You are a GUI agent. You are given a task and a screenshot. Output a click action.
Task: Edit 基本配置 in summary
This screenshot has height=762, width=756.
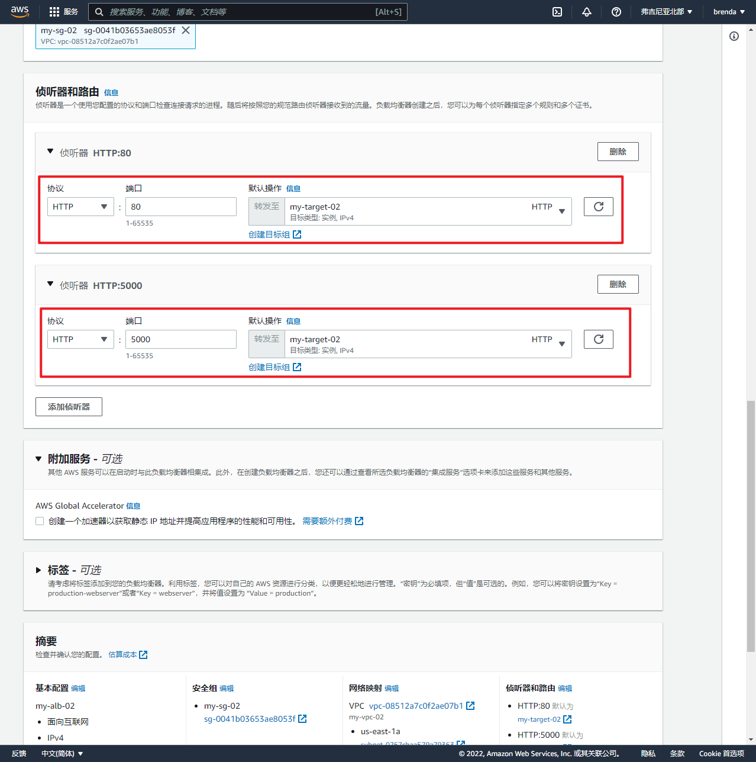[78, 688]
